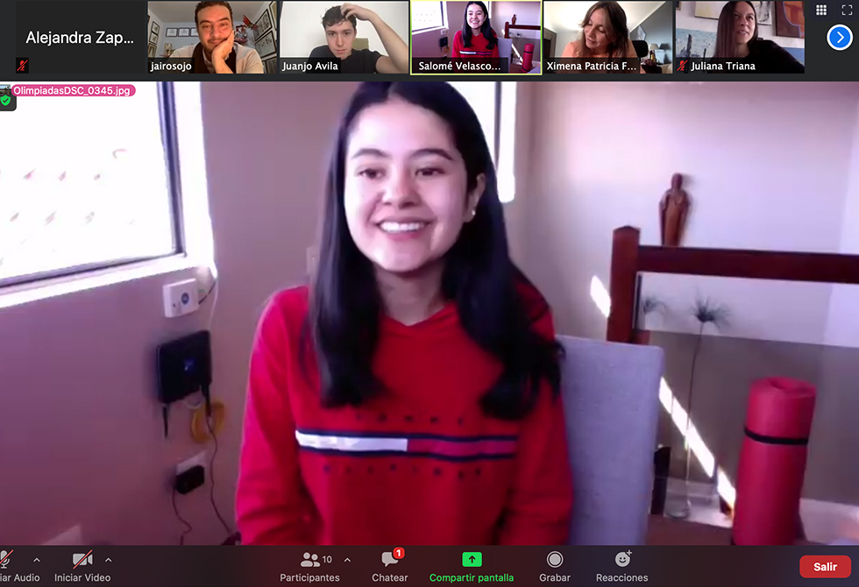Select jairosojo video thumbnail
This screenshot has width=859, height=587.
tap(212, 37)
